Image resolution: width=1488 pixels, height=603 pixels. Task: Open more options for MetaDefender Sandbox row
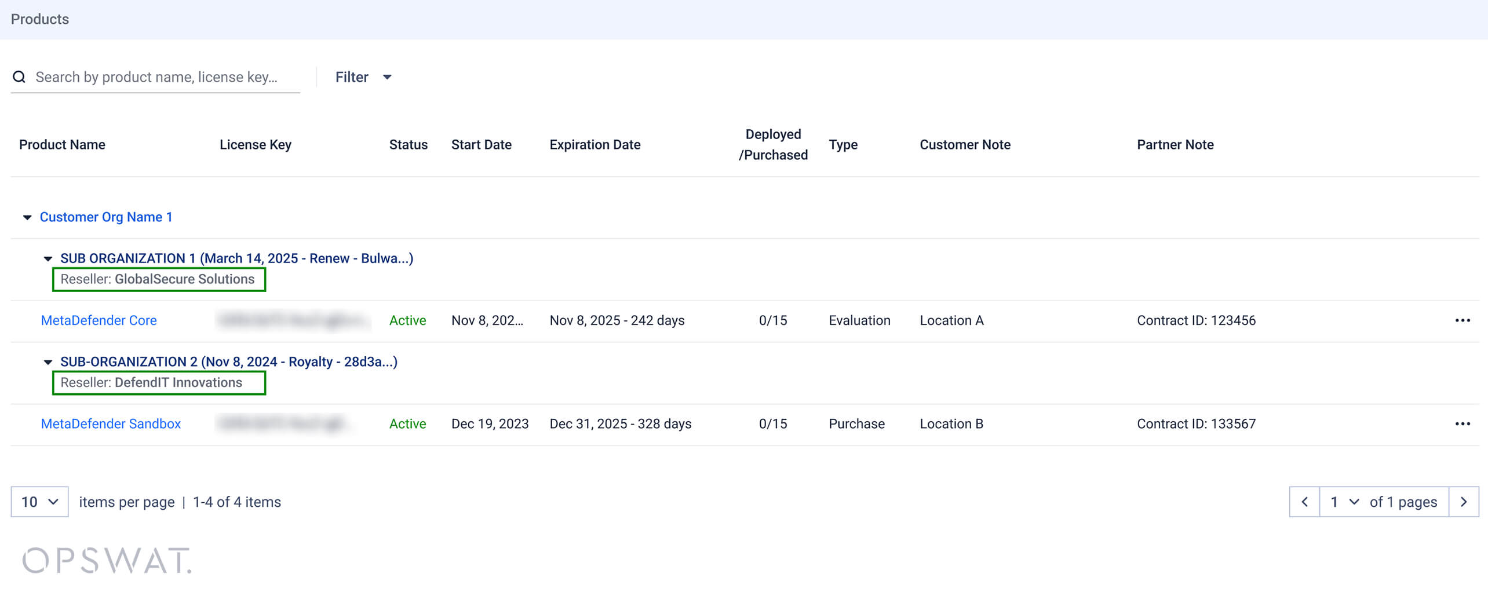[x=1462, y=424]
